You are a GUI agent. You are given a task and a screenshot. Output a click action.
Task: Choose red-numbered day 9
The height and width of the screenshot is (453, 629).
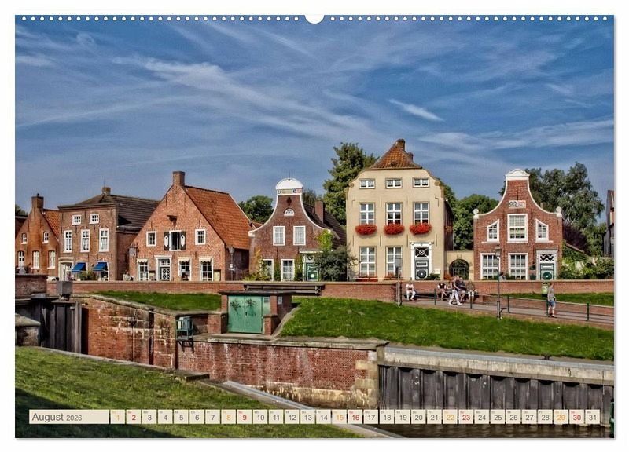pos(244,417)
